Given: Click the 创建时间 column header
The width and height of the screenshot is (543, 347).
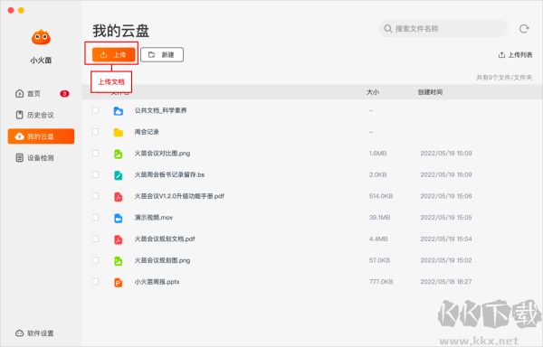Looking at the screenshot, I should 430,92.
